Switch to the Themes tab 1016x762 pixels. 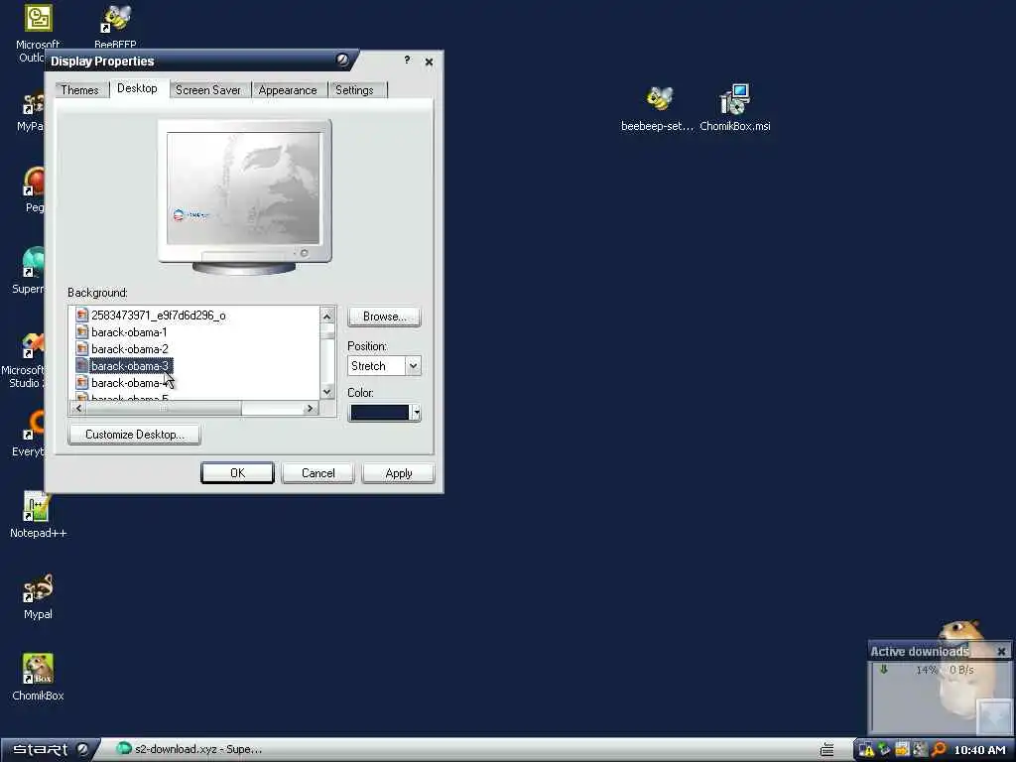(79, 90)
